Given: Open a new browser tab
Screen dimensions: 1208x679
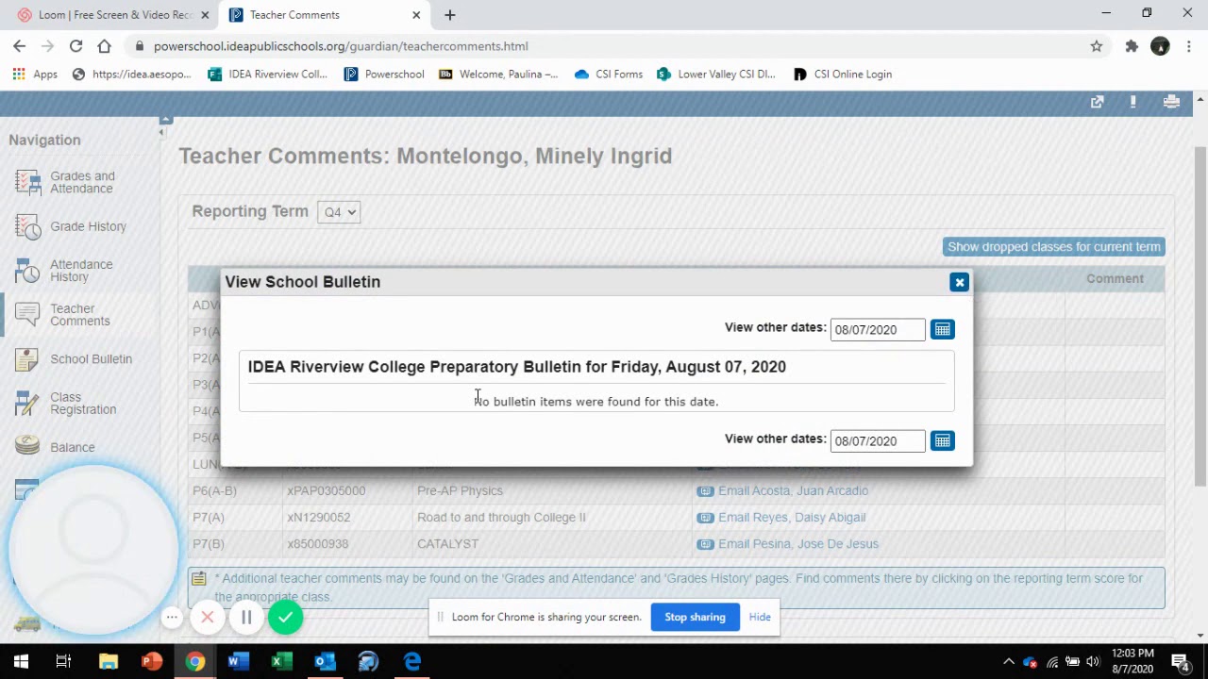Looking at the screenshot, I should (450, 15).
